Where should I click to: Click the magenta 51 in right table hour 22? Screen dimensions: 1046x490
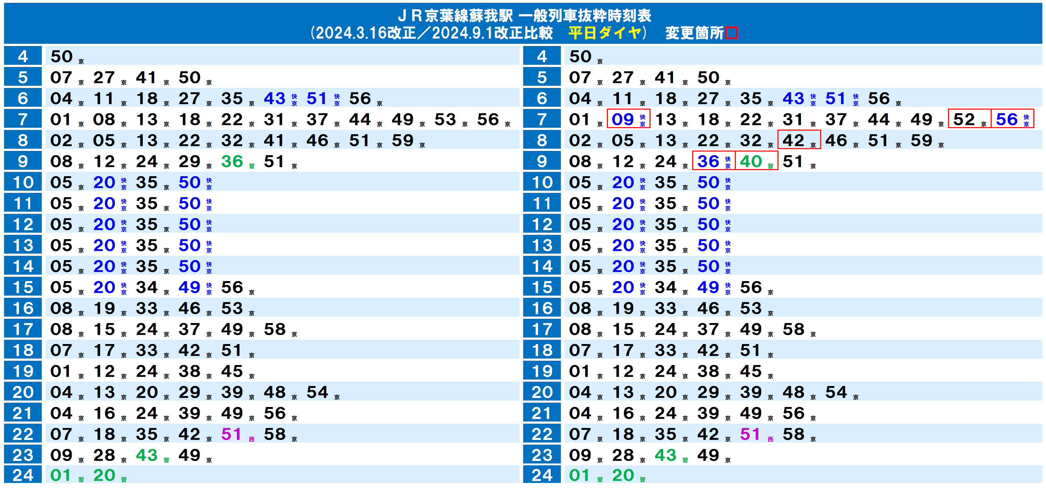pyautogui.click(x=751, y=434)
